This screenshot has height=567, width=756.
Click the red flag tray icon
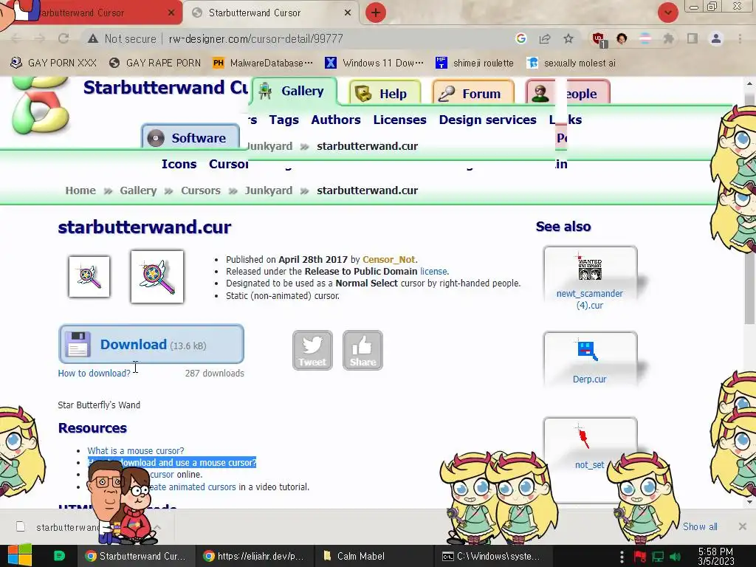640,557
